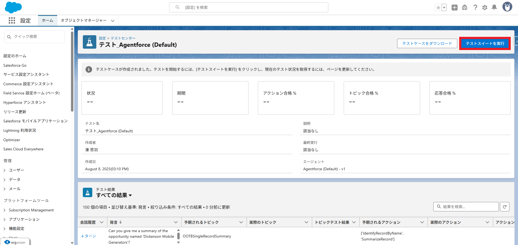The height and width of the screenshot is (245, 518).
Task: Click the sidebar scrollbar down arrow
Action: (x=72, y=243)
